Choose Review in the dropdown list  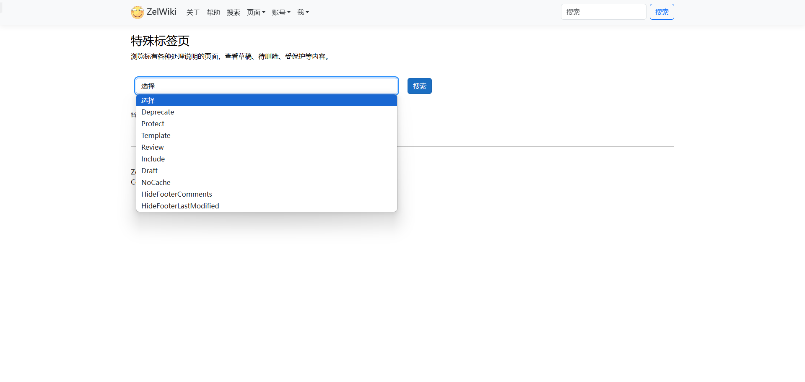coord(153,147)
